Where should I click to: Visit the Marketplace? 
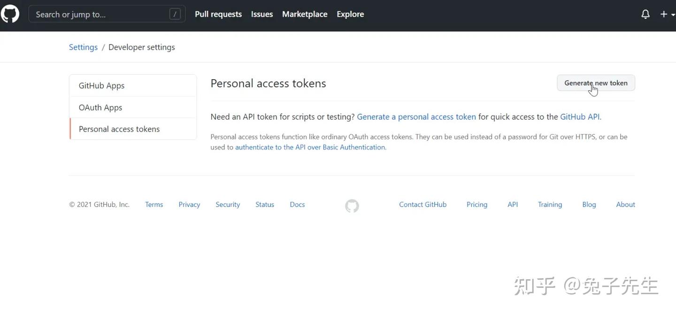304,14
